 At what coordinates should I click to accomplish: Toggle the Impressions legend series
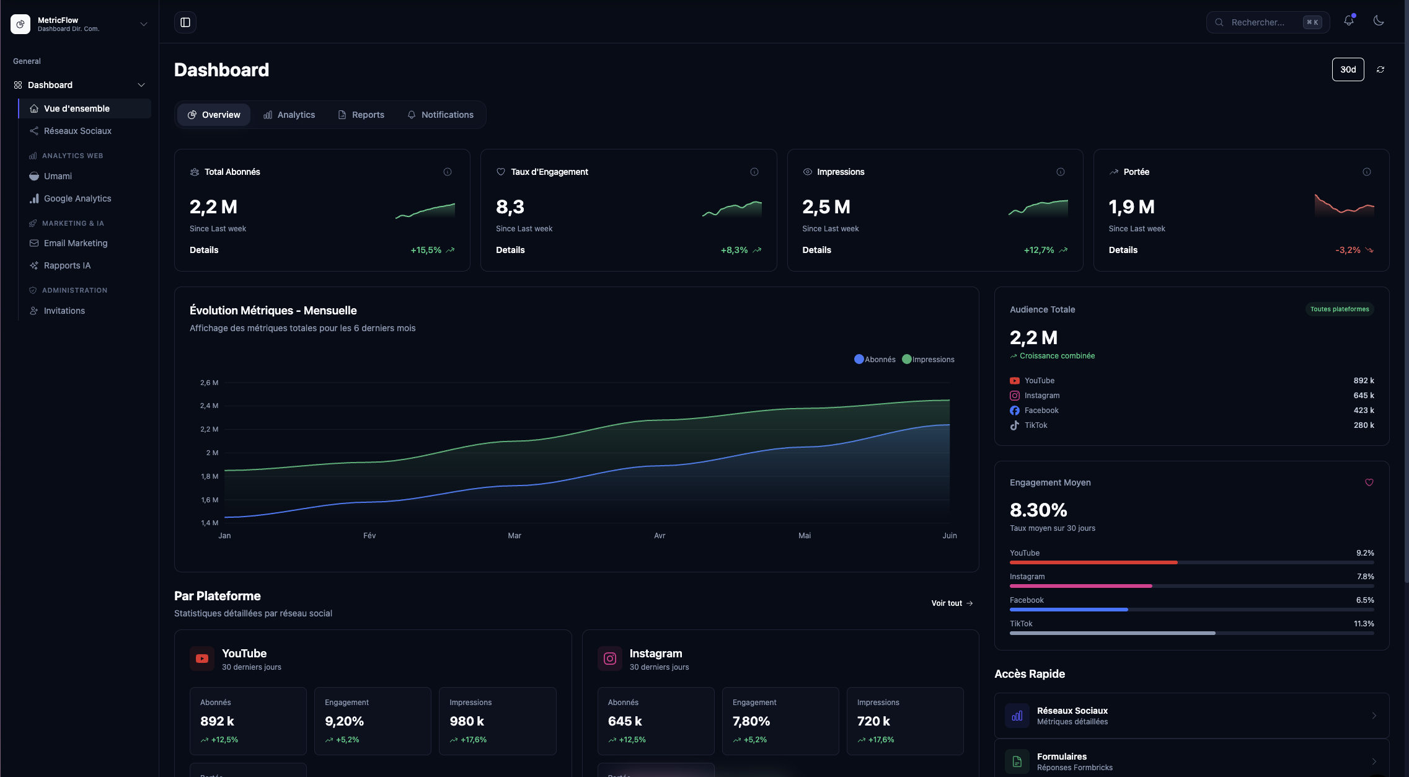(x=928, y=360)
